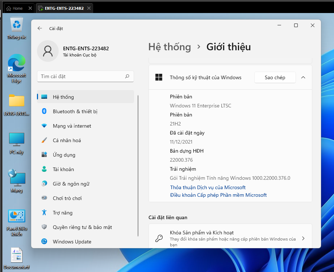Open Khóa Sản phẩm và Kích hoạt chevron
Viewport: 334px width, 272px height.
pyautogui.click(x=303, y=238)
